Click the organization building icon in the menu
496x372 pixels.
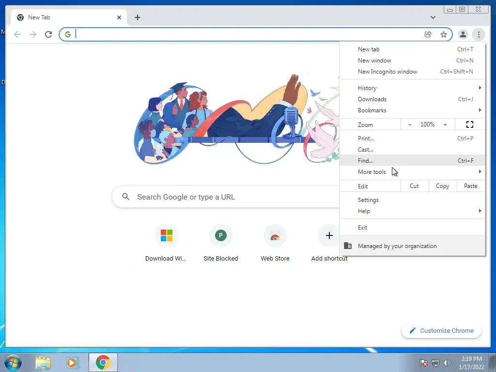348,246
